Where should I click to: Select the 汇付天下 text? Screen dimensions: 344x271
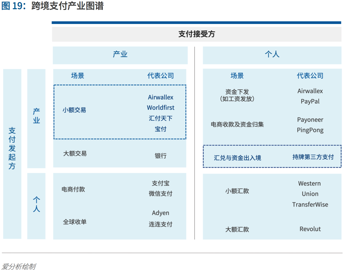click(x=161, y=118)
